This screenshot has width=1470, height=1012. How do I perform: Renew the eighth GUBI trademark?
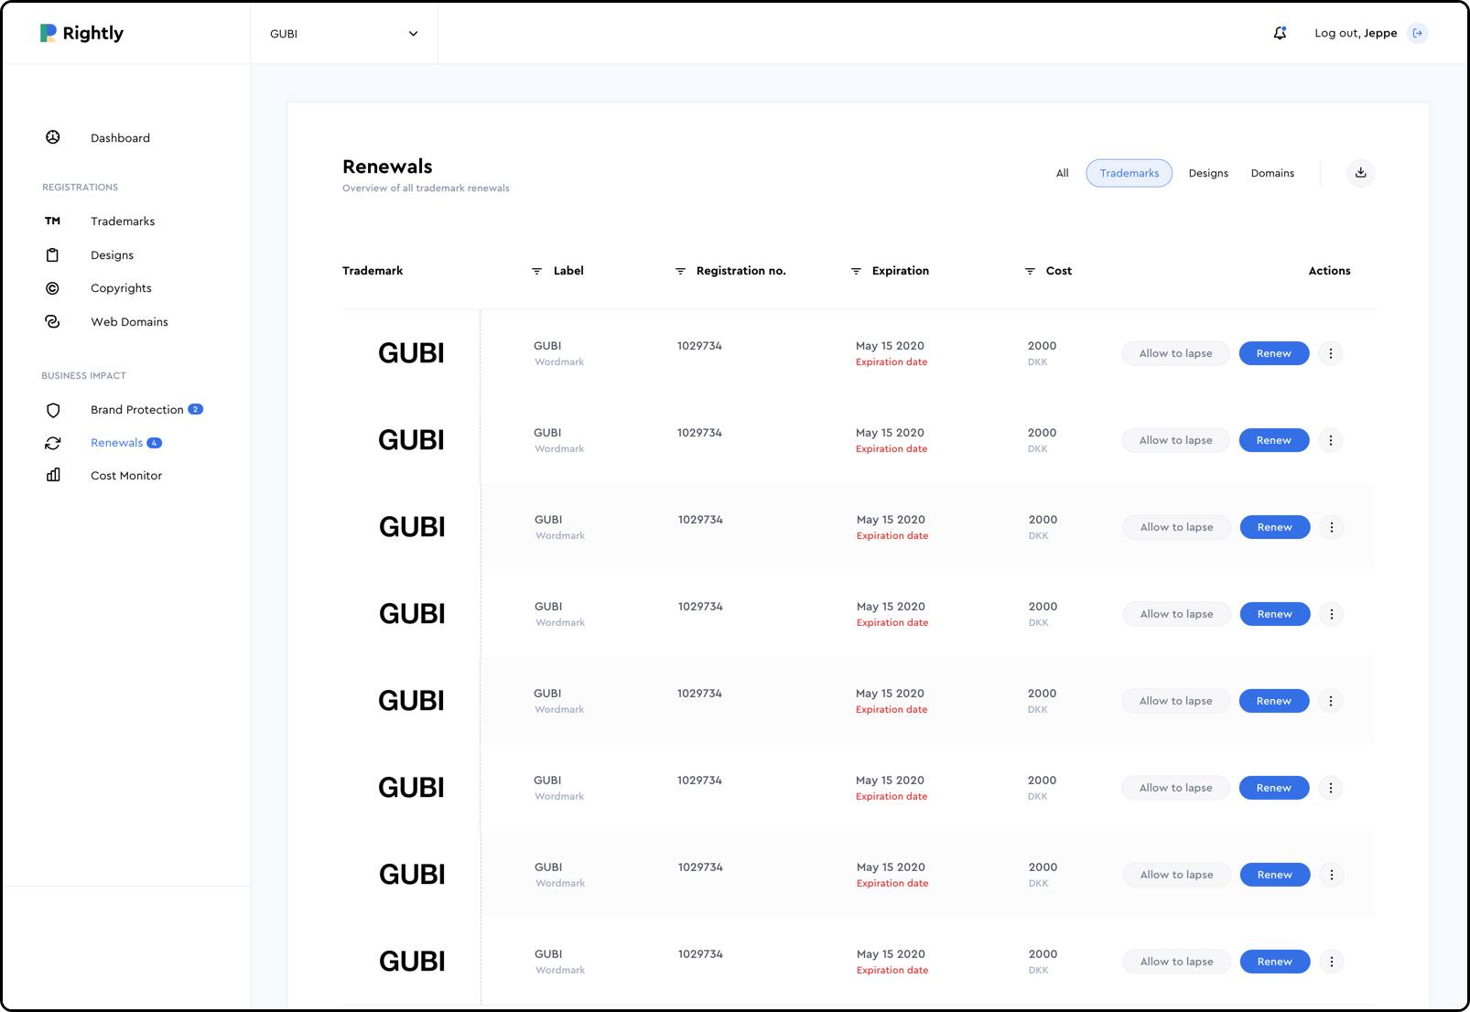tap(1275, 962)
